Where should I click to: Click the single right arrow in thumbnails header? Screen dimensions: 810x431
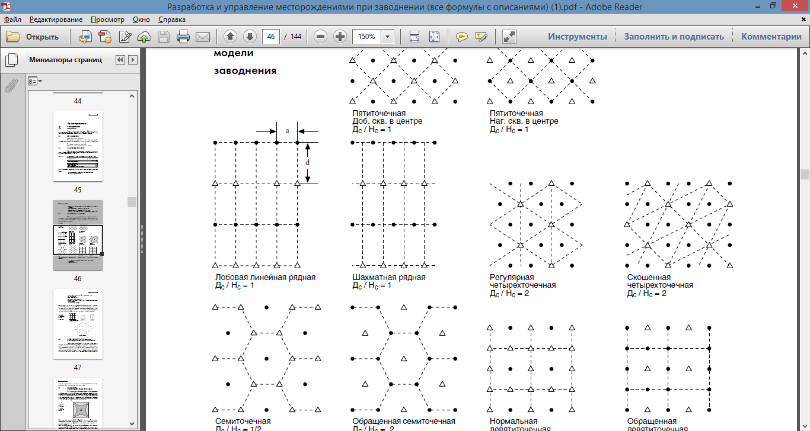[x=133, y=60]
